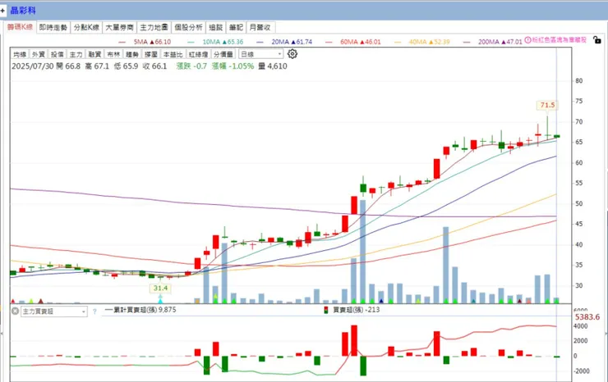Open the 大量券商 tab
The height and width of the screenshot is (382, 608).
coord(119,28)
